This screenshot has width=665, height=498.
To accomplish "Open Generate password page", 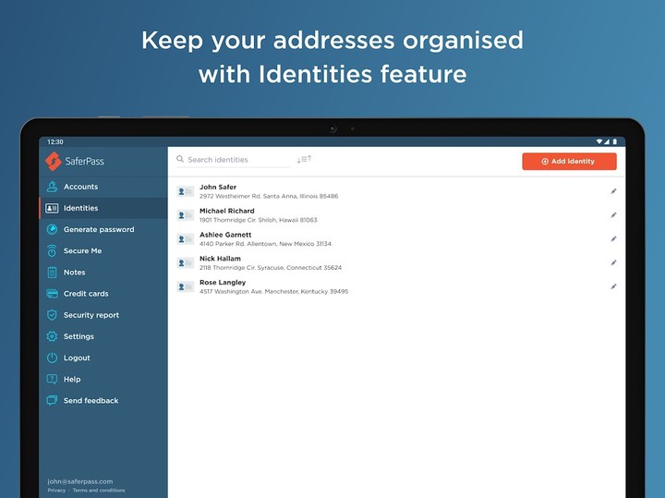I will click(103, 229).
